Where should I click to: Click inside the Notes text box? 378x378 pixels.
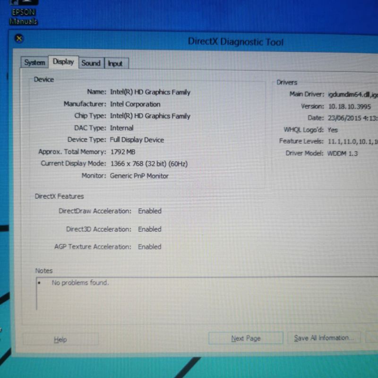[x=203, y=298]
